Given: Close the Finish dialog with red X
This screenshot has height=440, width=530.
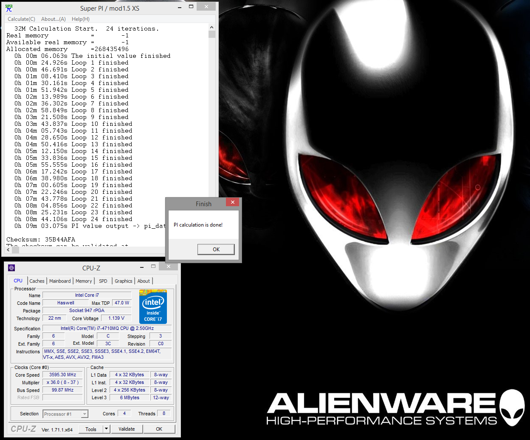Looking at the screenshot, I should (232, 202).
